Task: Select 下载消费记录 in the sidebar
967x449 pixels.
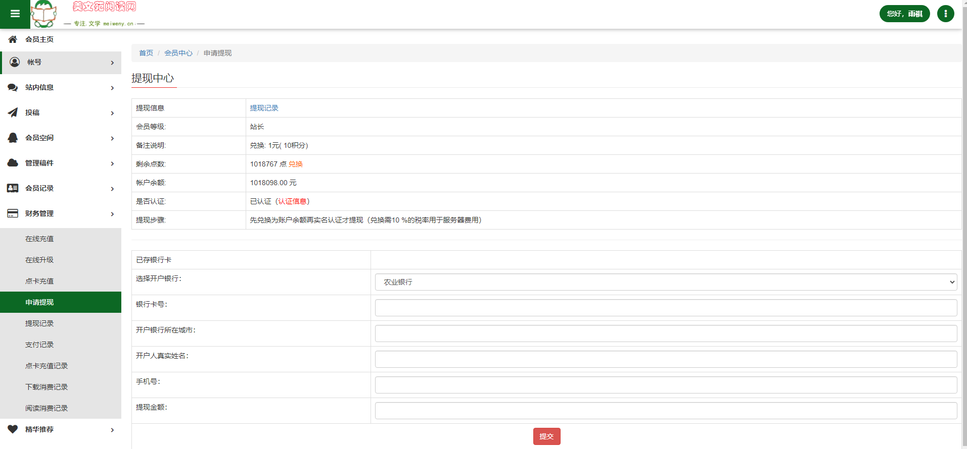Action: pos(61,387)
